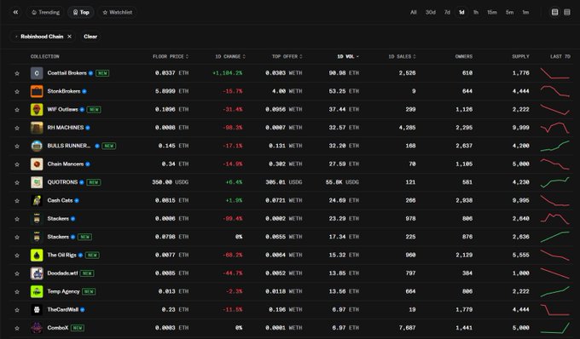
Task: Star WIF Outlaws for watchlist
Action: (17, 110)
